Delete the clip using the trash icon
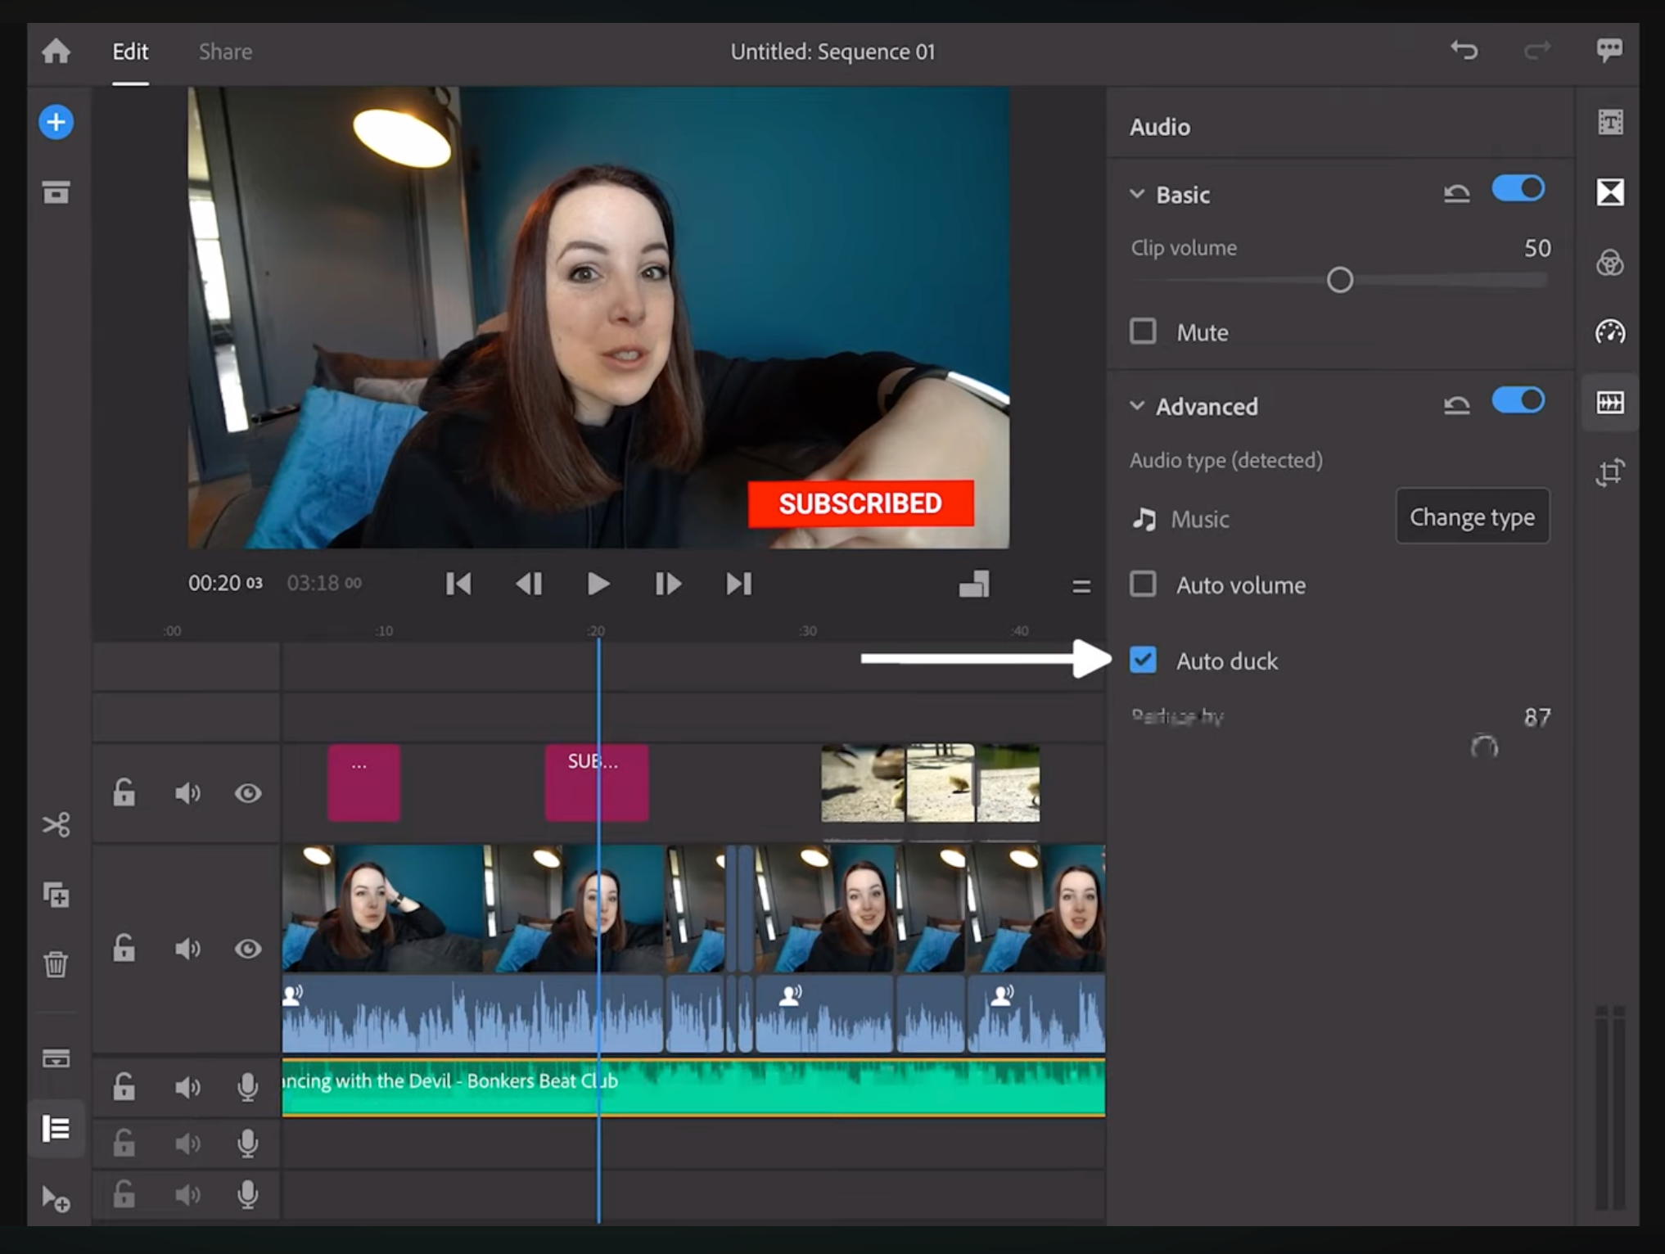Image resolution: width=1665 pixels, height=1254 pixels. coord(55,964)
